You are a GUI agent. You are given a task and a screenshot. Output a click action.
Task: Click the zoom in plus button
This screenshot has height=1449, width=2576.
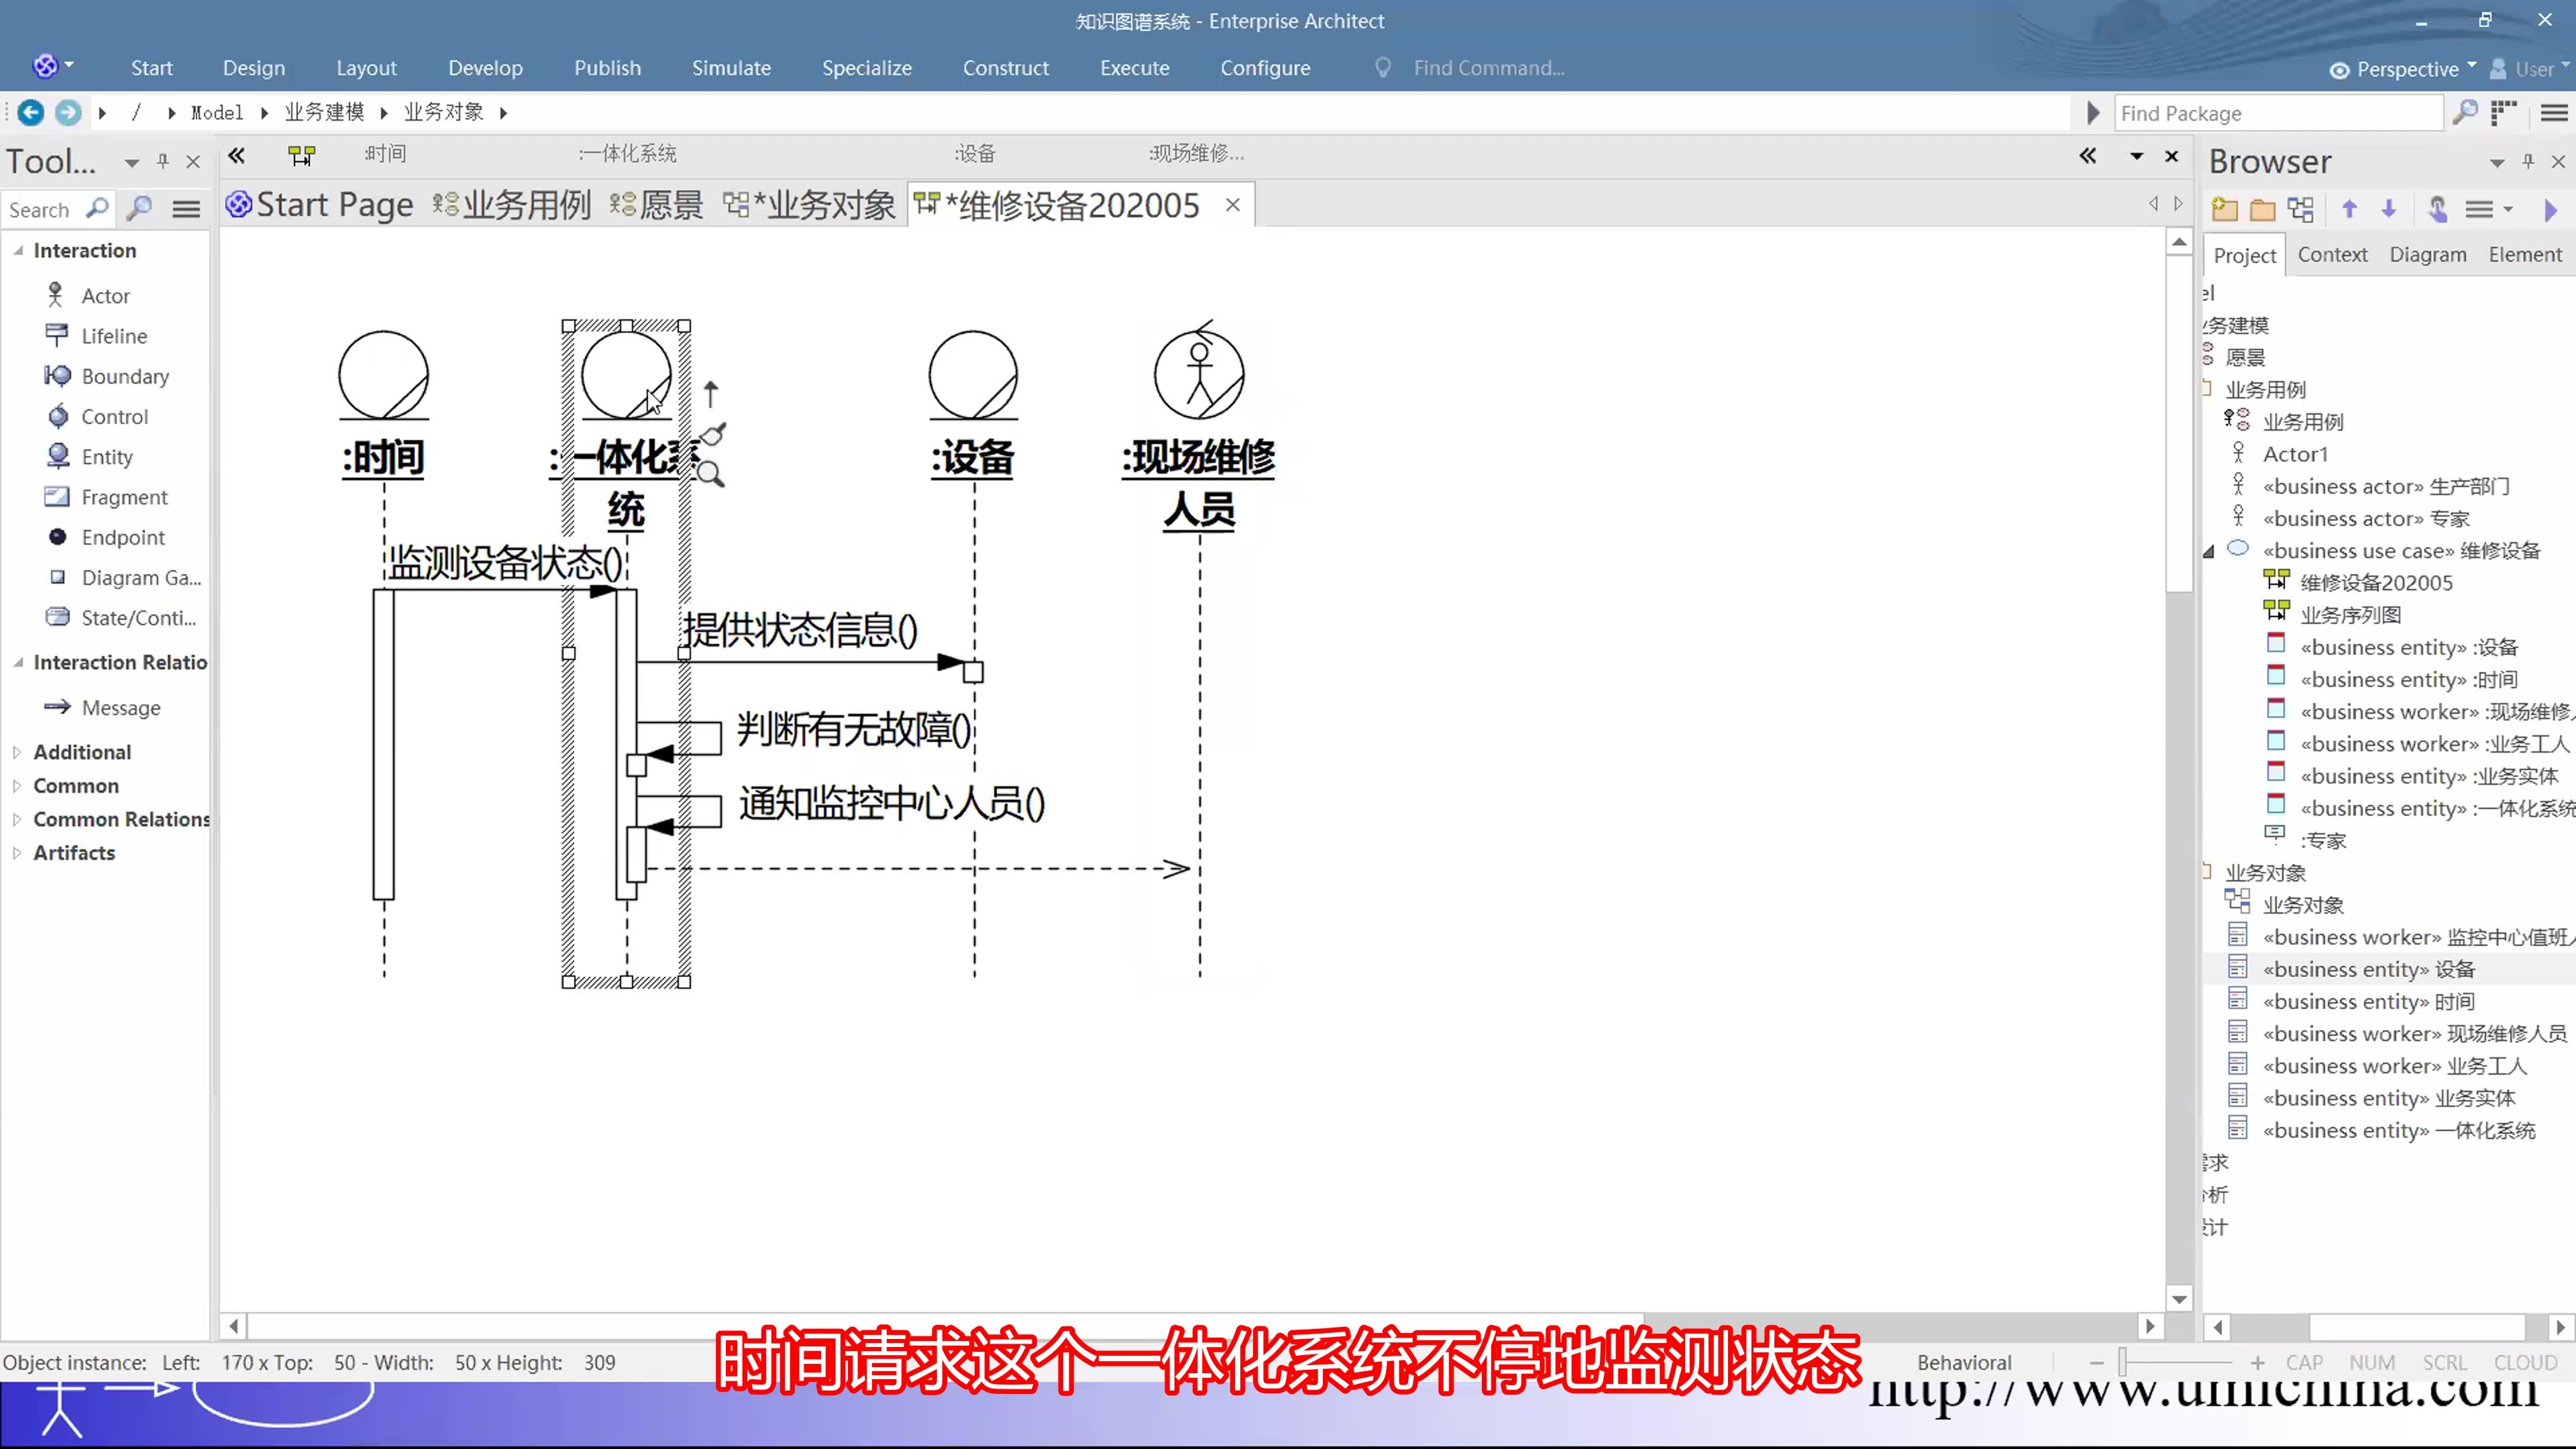(2257, 1362)
